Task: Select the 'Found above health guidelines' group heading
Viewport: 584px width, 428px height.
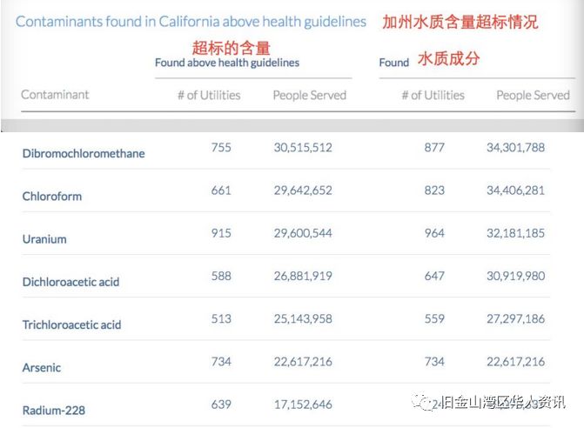Action: tap(227, 63)
